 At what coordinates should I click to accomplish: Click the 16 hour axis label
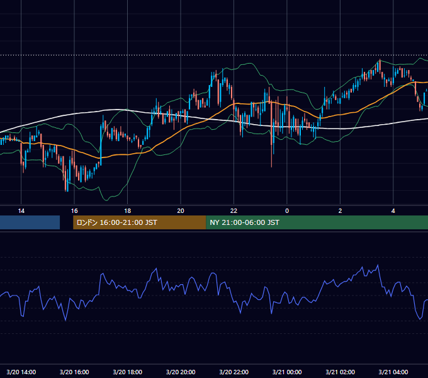pyautogui.click(x=74, y=211)
